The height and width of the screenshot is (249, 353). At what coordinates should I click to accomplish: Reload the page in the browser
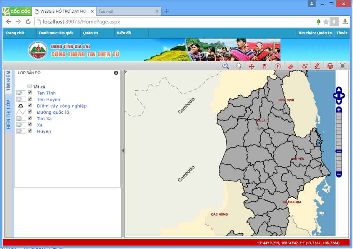28,22
